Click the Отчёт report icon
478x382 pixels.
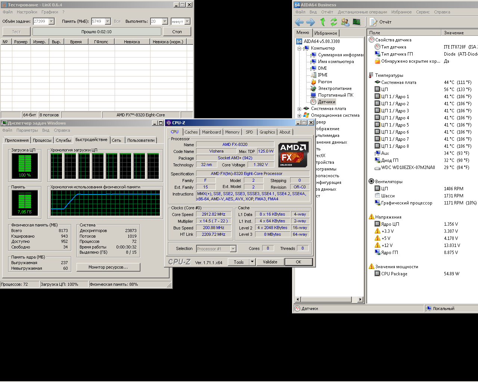point(373,22)
